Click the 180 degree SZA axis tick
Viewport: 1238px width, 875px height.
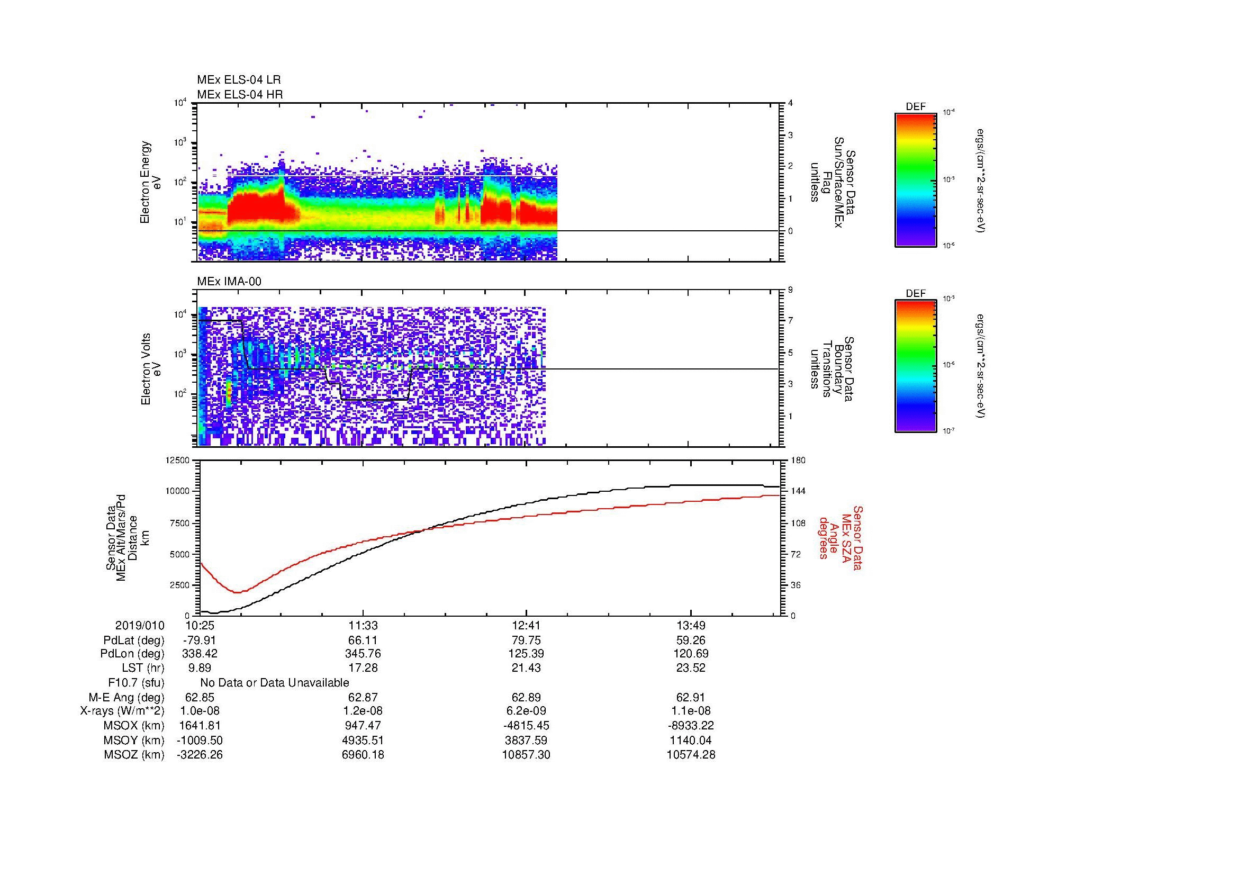pyautogui.click(x=798, y=461)
